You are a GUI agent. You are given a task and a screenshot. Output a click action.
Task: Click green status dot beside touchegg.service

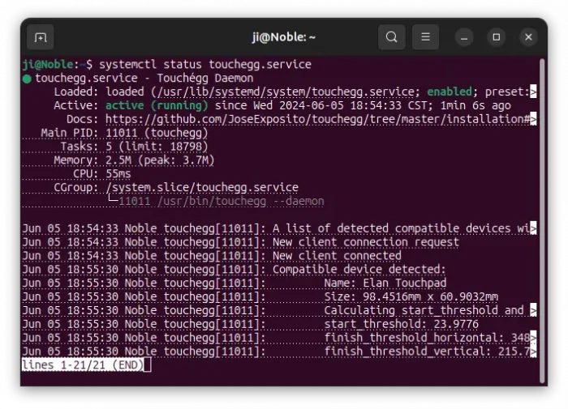click(27, 79)
